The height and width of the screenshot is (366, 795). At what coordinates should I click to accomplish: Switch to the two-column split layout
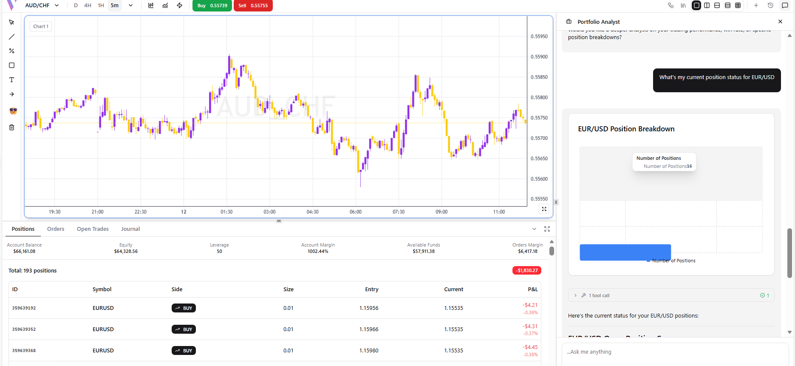[x=707, y=6]
